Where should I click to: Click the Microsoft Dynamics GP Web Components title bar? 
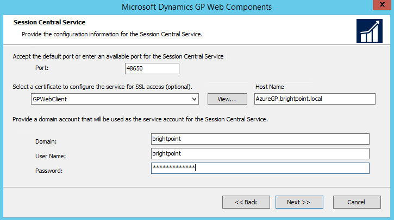click(197, 7)
